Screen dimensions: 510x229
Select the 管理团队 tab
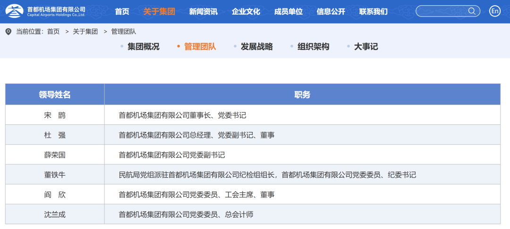pyautogui.click(x=200, y=47)
